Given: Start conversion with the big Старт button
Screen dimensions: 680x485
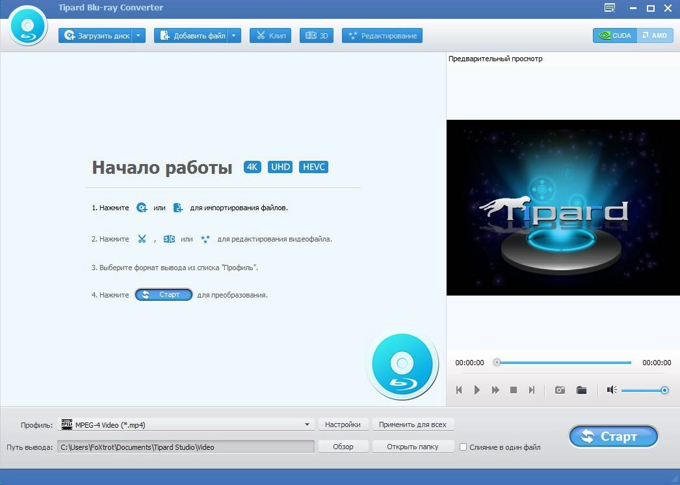Looking at the screenshot, I should point(613,436).
